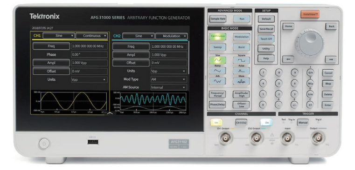Expand the Mod Type AM dropdown
This screenshot has width=355, height=170.
click(169, 79)
